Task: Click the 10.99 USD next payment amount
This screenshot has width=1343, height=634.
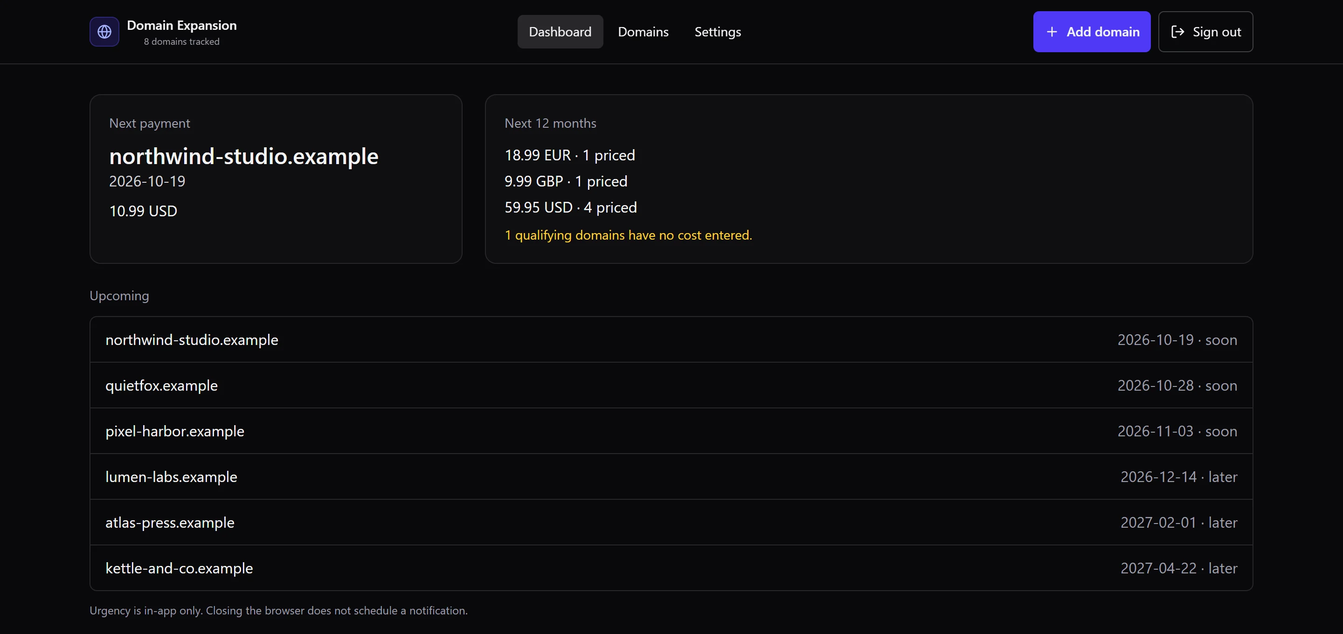Action: (x=143, y=211)
